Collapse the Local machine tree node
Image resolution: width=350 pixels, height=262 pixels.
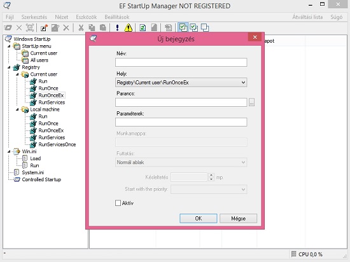[x=17, y=109]
